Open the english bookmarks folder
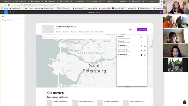This screenshot has width=189, height=106. coord(132,8)
